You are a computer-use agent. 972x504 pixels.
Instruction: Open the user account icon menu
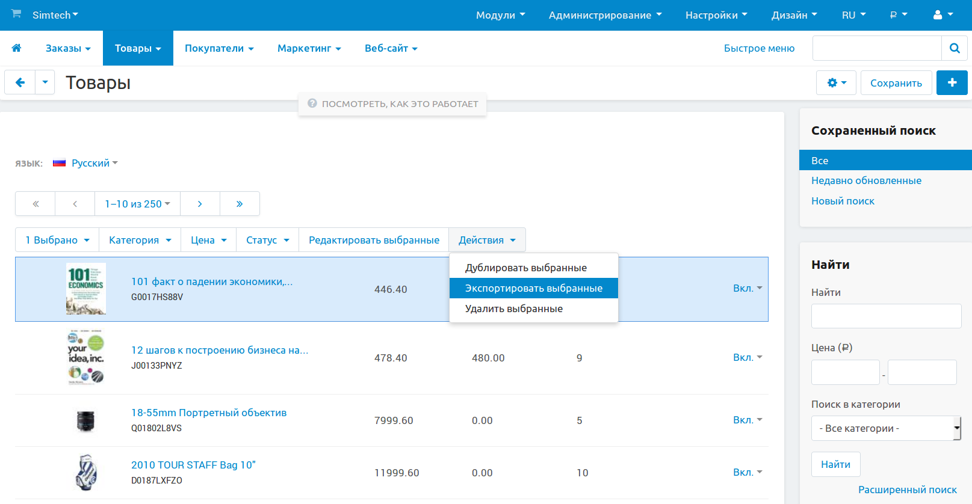[942, 15]
